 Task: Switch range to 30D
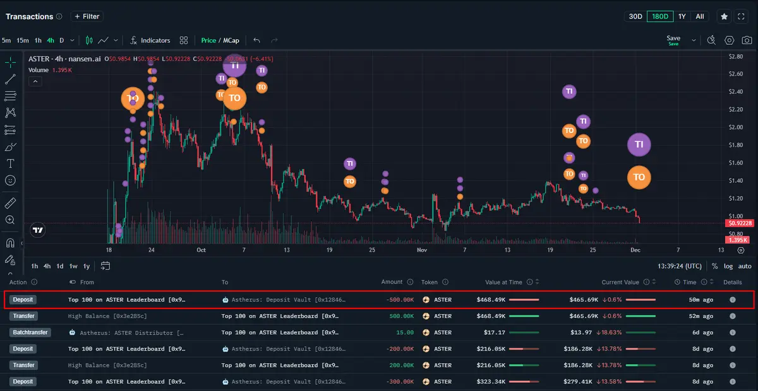(635, 16)
